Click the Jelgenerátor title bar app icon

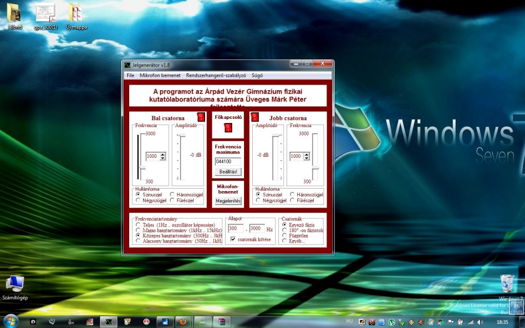pyautogui.click(x=127, y=65)
